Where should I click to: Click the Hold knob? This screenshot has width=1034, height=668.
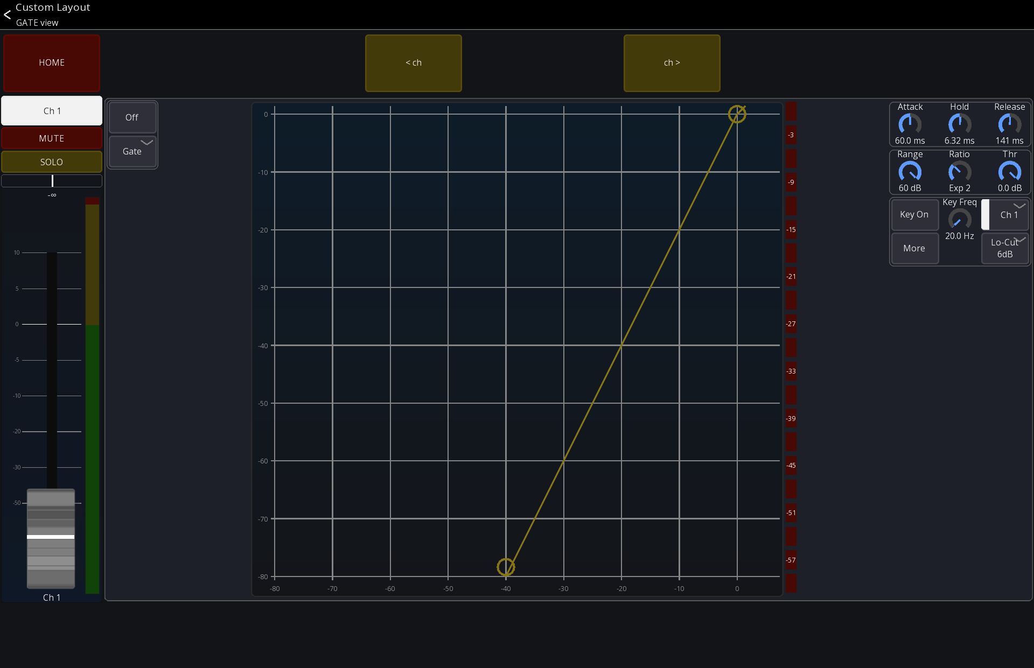click(x=959, y=124)
